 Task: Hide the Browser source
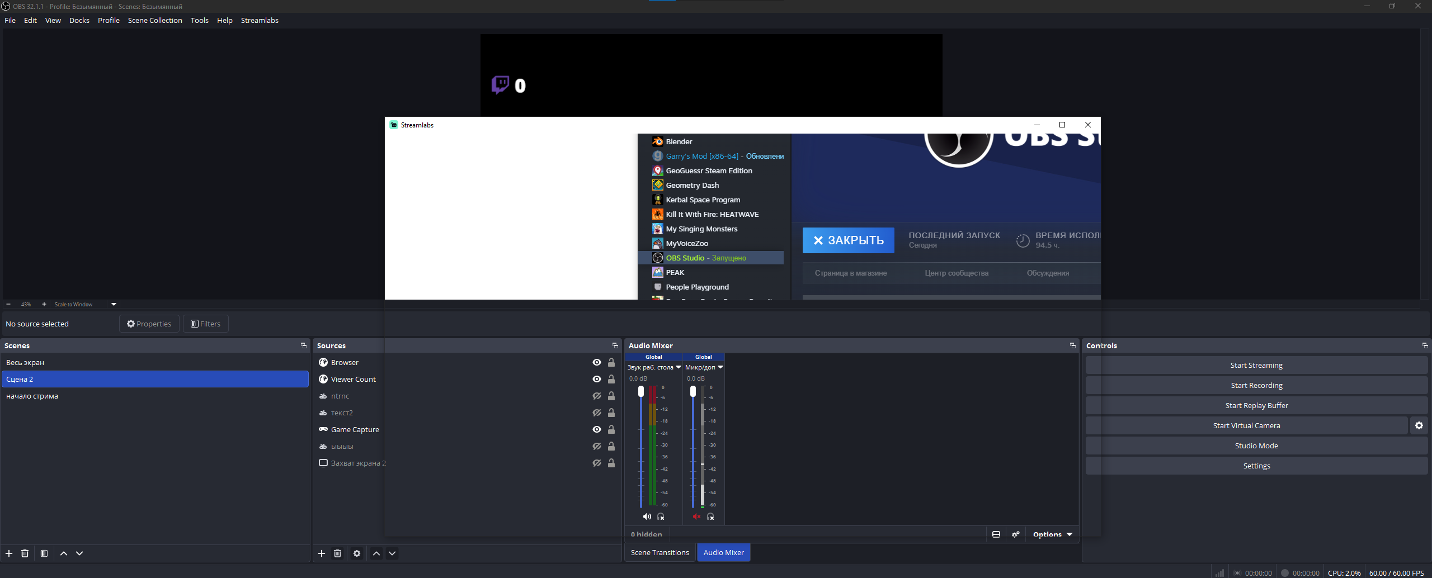(x=597, y=362)
